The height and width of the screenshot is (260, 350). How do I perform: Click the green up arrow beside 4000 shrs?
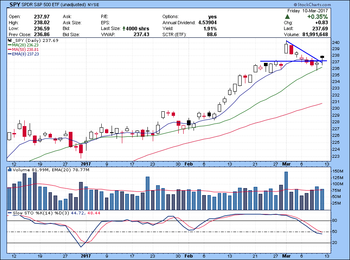124,29
